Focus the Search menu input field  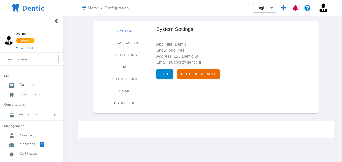31,59
